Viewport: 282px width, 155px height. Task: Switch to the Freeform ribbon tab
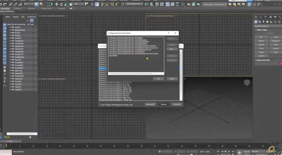click(x=17, y=9)
